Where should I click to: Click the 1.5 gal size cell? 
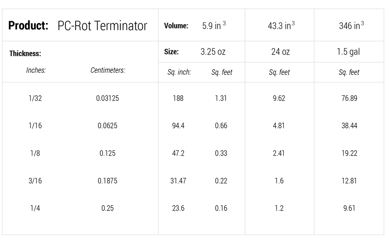pos(348,52)
